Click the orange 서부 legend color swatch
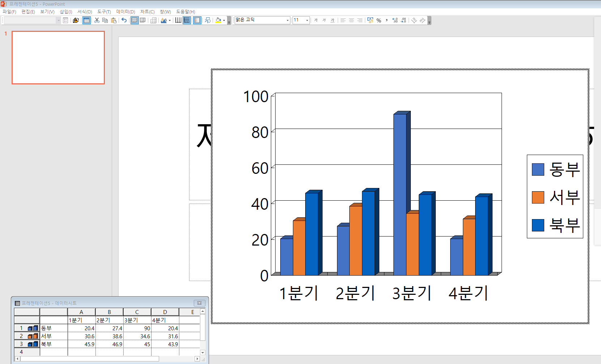This screenshot has height=364, width=601. click(538, 197)
